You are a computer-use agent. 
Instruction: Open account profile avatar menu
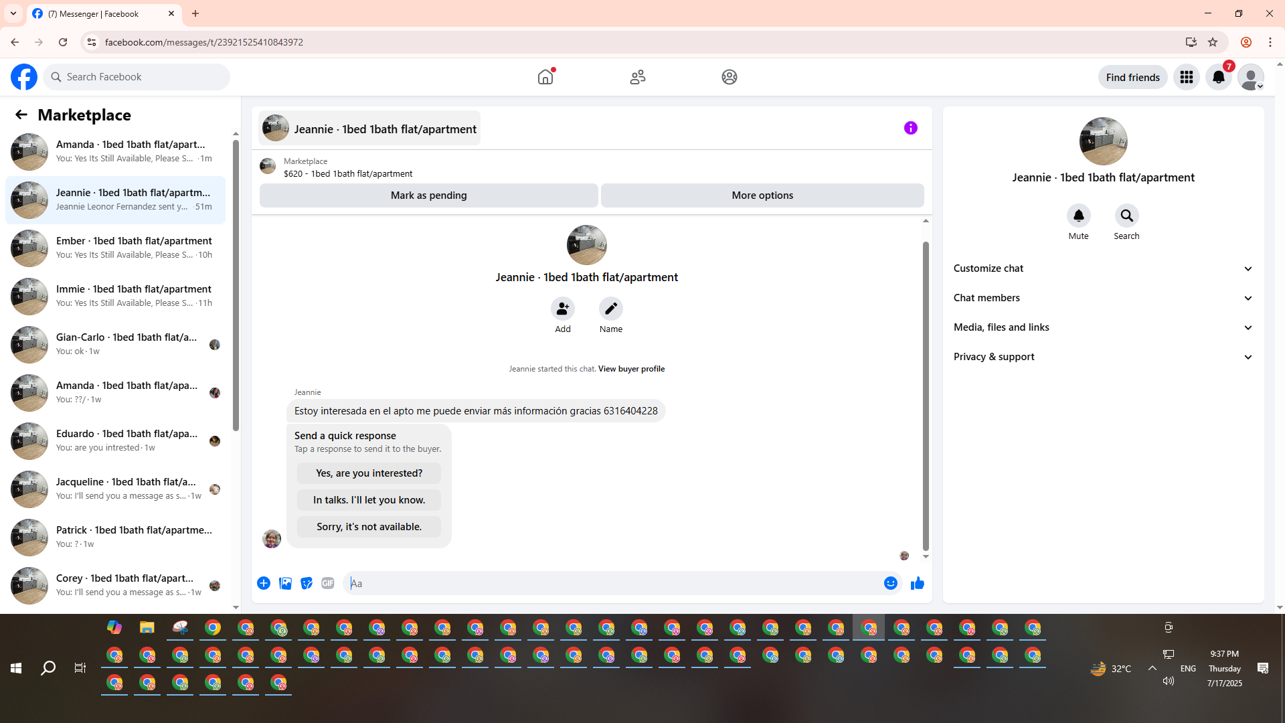pyautogui.click(x=1251, y=77)
